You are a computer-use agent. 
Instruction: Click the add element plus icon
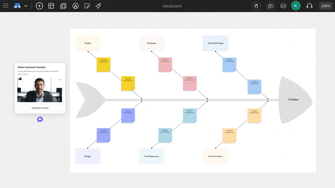pyautogui.click(x=39, y=6)
